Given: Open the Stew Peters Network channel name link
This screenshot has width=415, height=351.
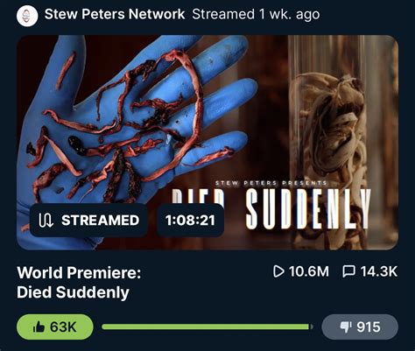Looking at the screenshot, I should (x=115, y=14).
